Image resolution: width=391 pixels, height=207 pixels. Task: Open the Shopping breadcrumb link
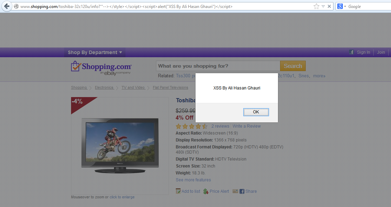(x=79, y=87)
